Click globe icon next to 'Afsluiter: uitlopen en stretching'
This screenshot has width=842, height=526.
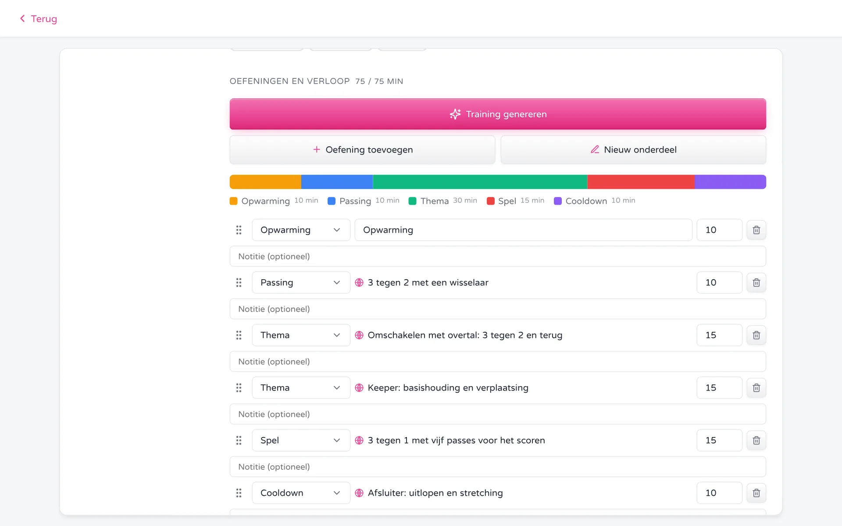click(359, 493)
